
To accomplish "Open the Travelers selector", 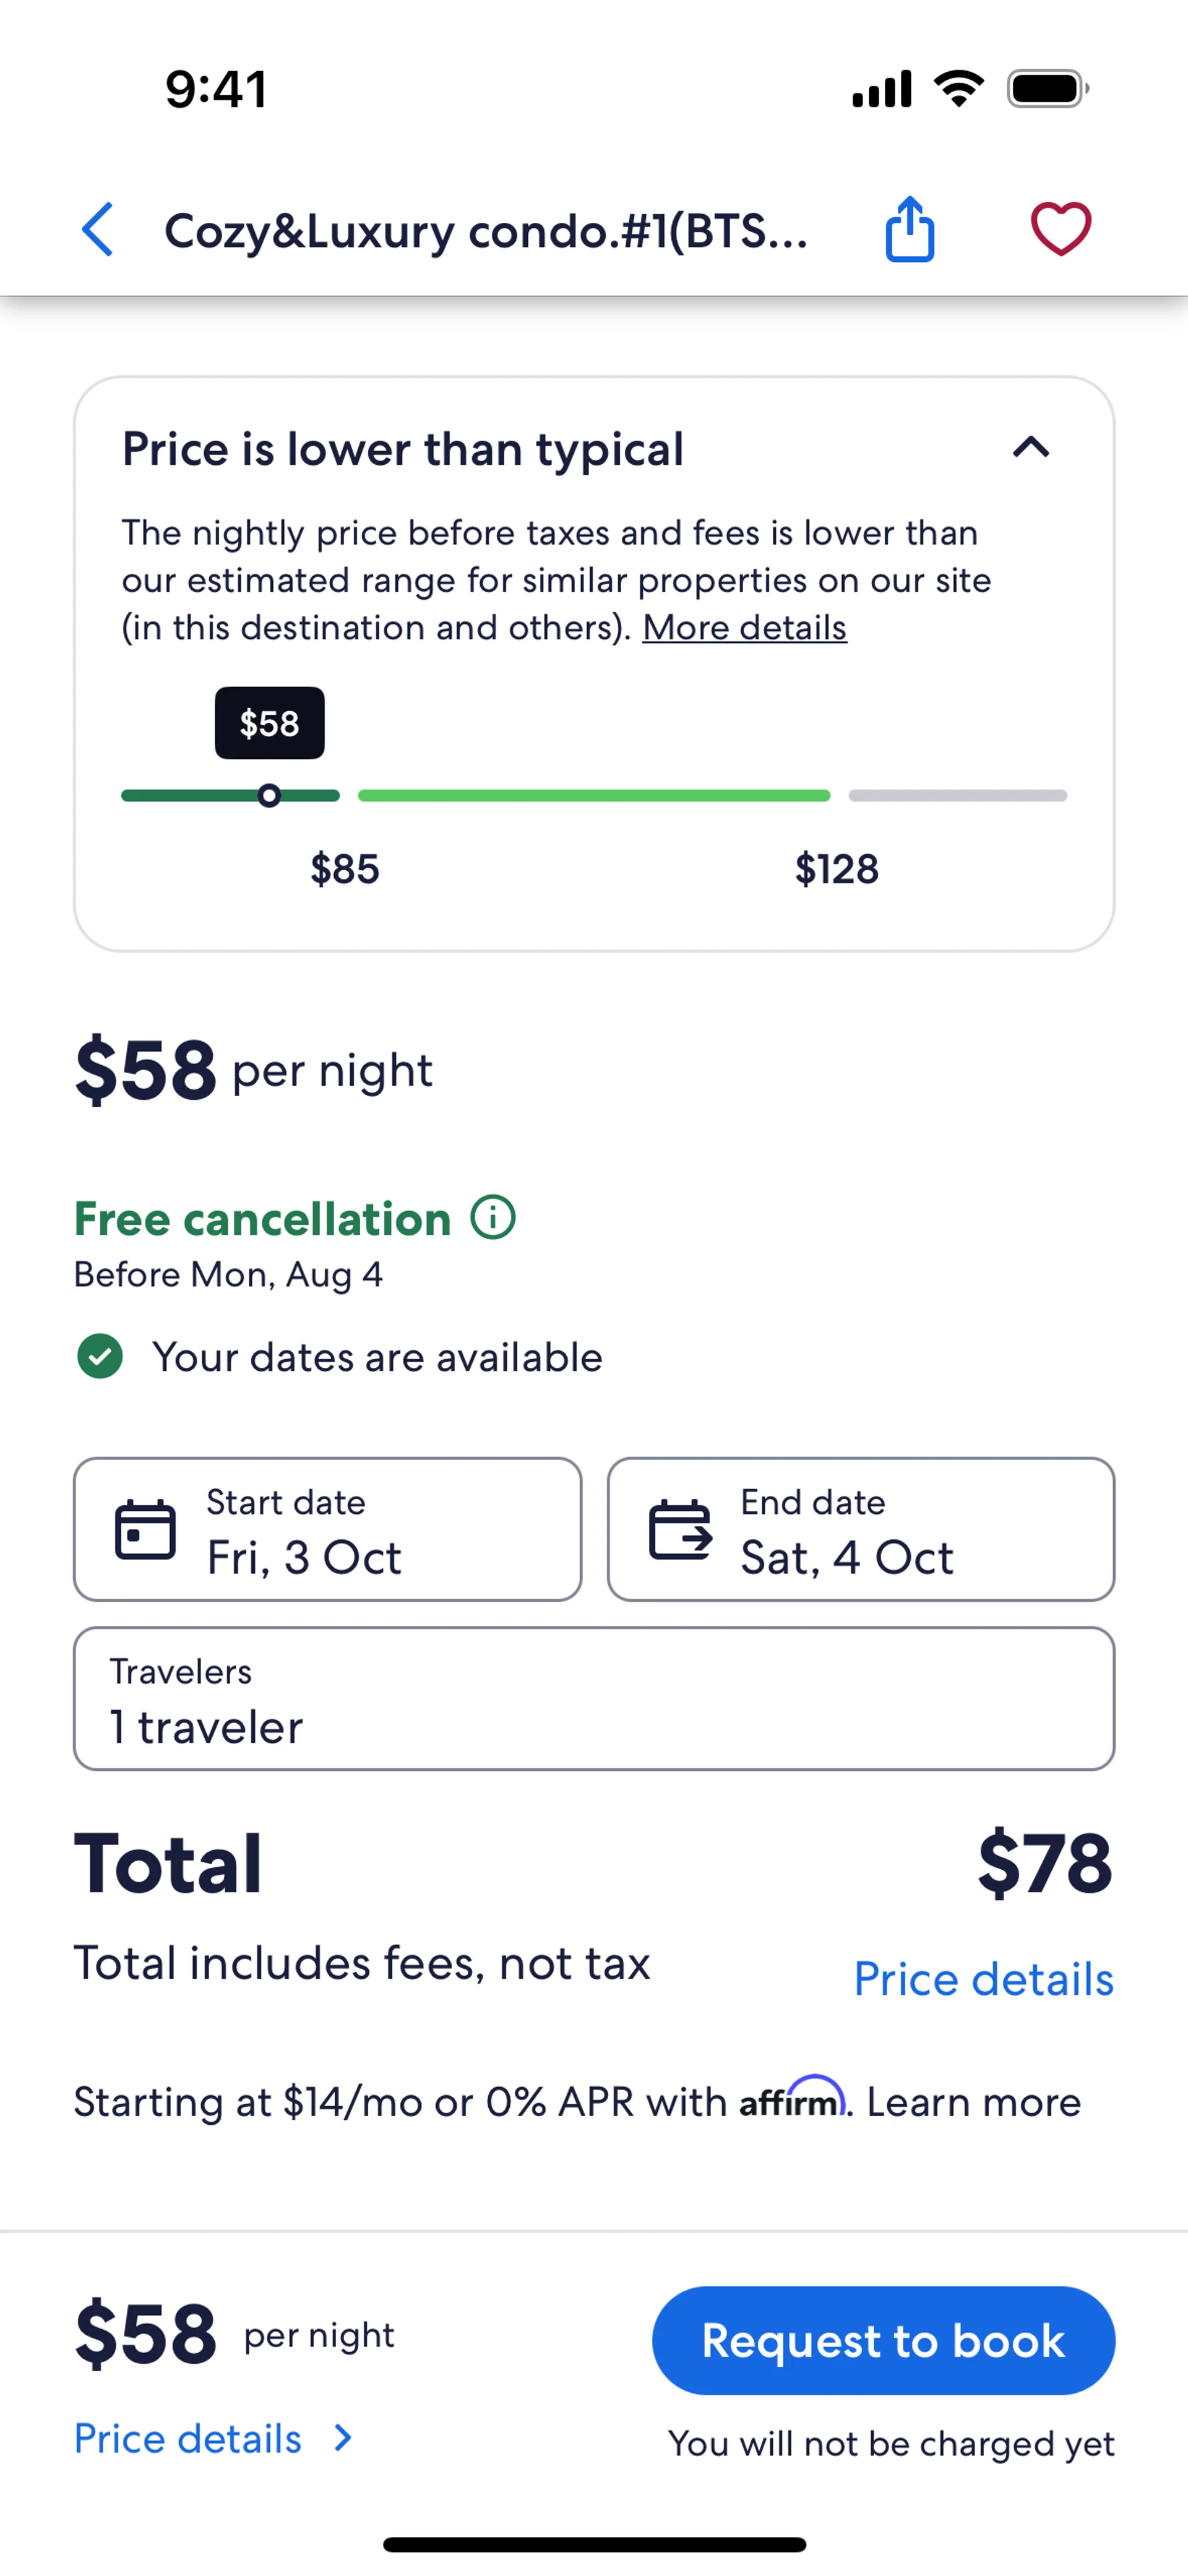I will pos(594,1699).
